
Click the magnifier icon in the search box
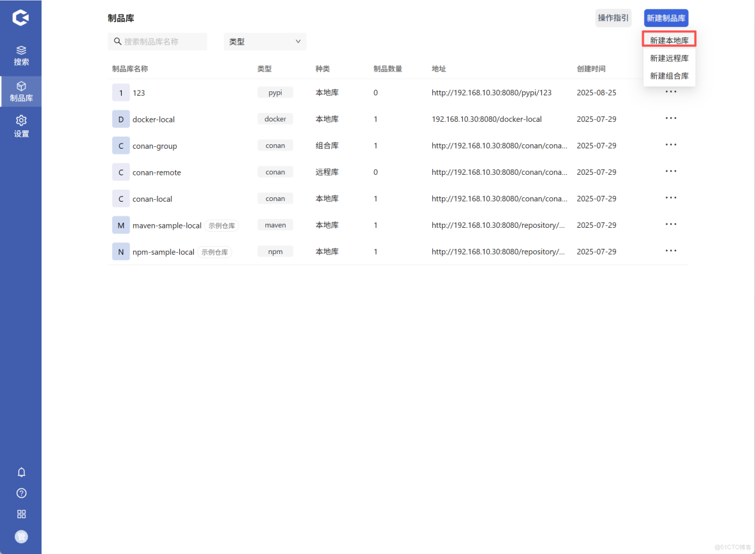point(117,41)
